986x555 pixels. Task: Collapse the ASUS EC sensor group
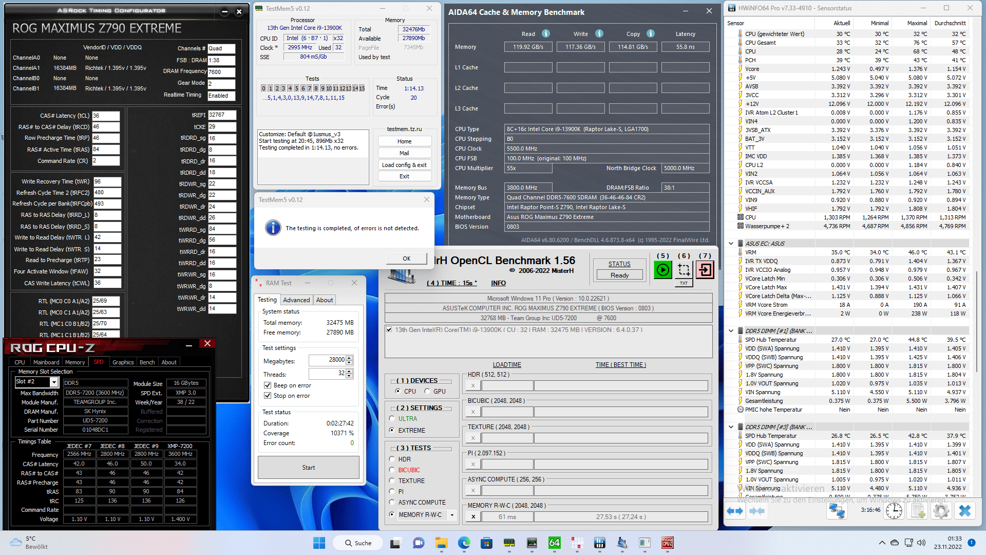click(x=731, y=244)
